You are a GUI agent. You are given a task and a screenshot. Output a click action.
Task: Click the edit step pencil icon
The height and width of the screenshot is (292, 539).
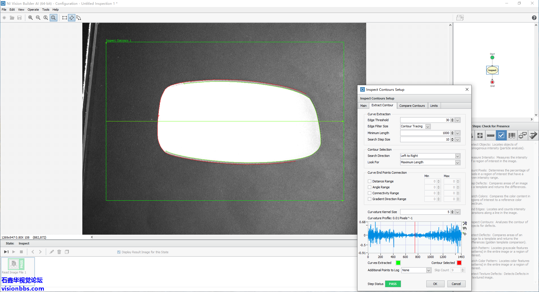coord(52,252)
